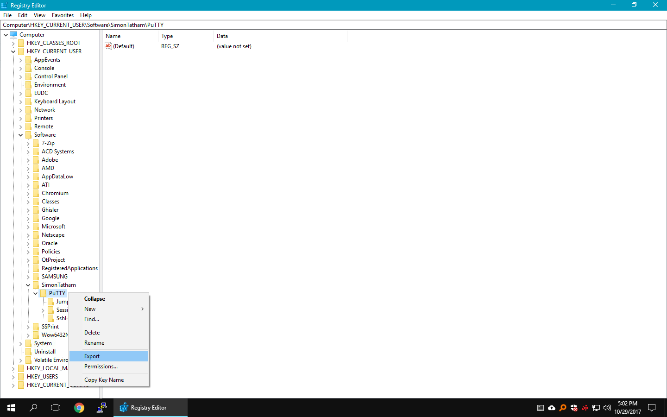The height and width of the screenshot is (417, 667).
Task: Open the network tray icon
Action: (x=596, y=408)
